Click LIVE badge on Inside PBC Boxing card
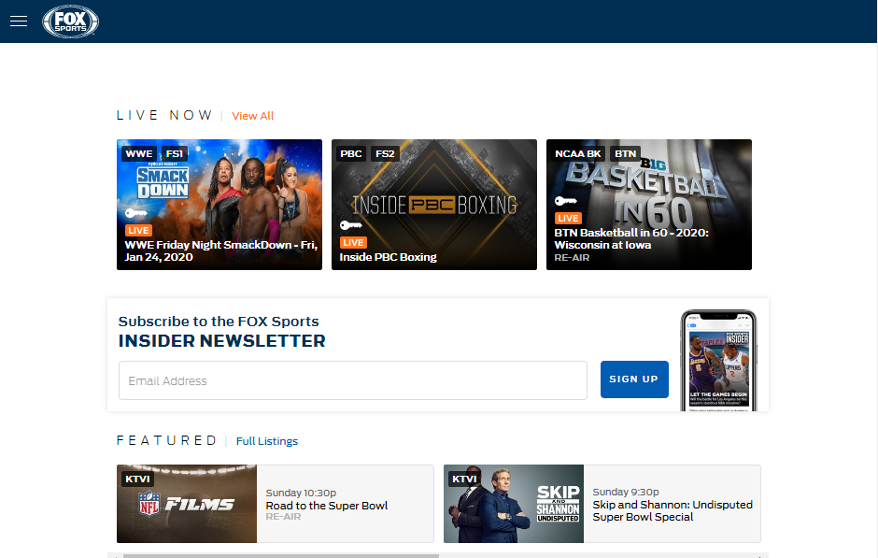This screenshot has width=878, height=558. tap(353, 243)
